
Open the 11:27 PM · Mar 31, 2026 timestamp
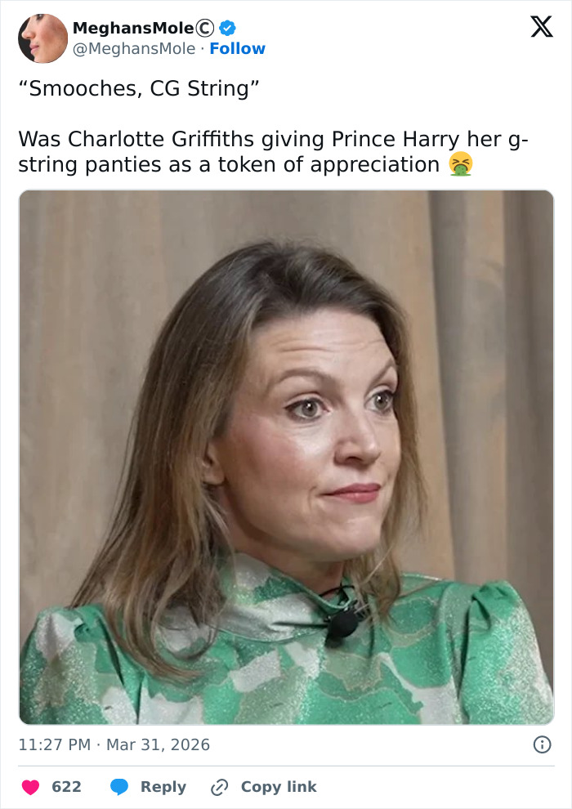[114, 744]
